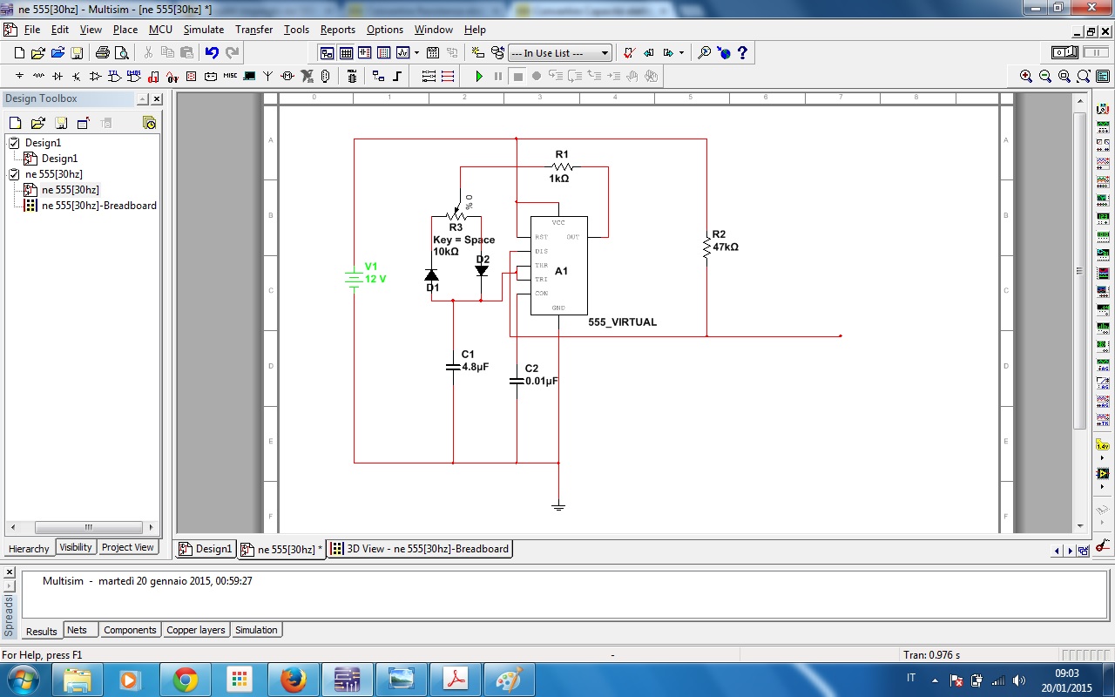Run the simulation with the green play button
Image resolution: width=1115 pixels, height=697 pixels.
[479, 77]
